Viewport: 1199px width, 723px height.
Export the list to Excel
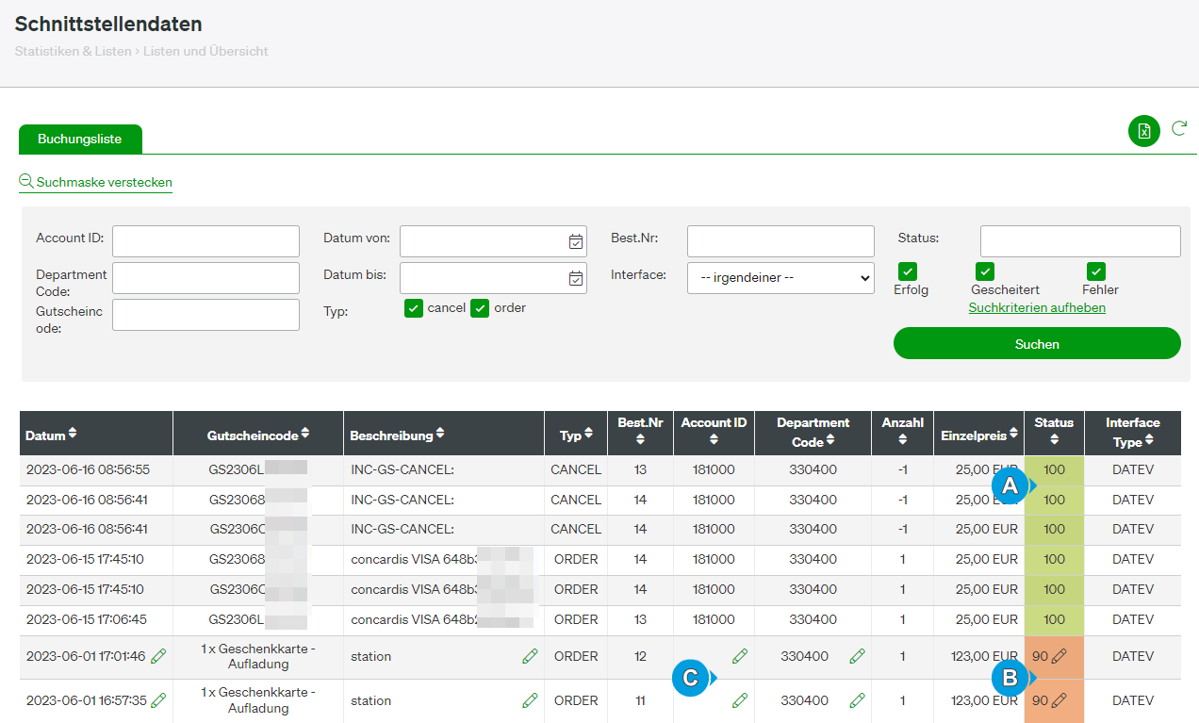click(x=1143, y=131)
